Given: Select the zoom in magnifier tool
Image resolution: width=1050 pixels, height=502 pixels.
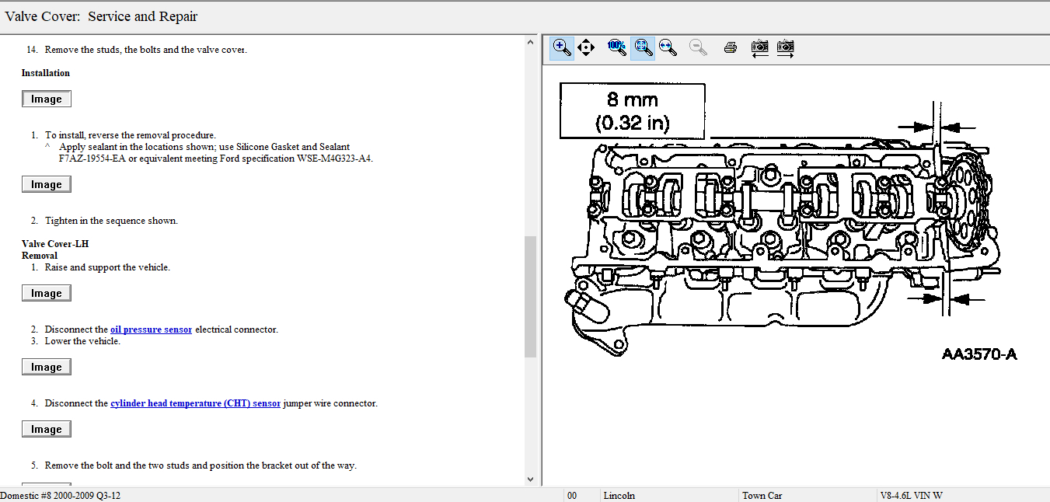Looking at the screenshot, I should [561, 48].
